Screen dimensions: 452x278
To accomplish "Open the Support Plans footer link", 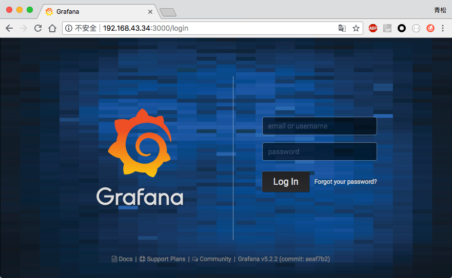I will click(163, 259).
